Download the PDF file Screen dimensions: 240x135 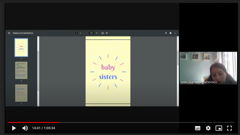pos(166,33)
